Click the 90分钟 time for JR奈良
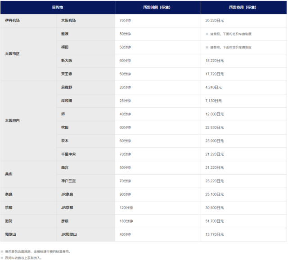 pos(125,194)
